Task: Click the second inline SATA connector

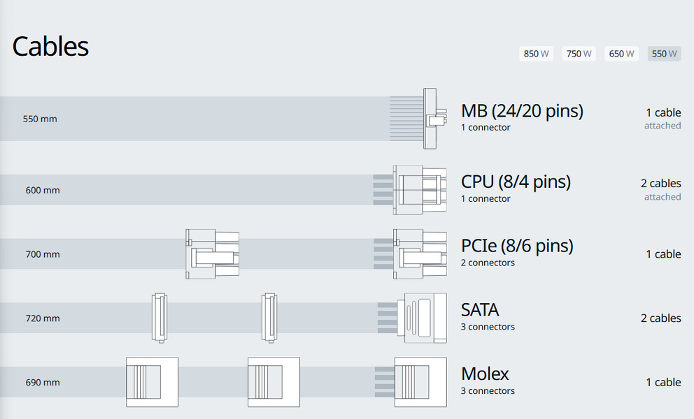Action: [x=269, y=318]
